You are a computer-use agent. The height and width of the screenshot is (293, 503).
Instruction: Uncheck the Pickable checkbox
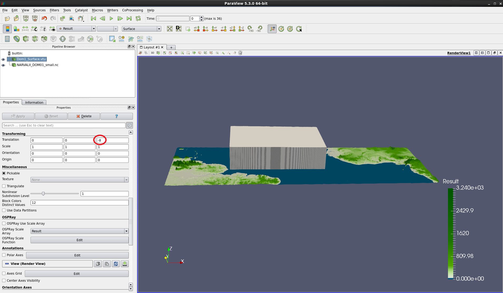(4, 173)
